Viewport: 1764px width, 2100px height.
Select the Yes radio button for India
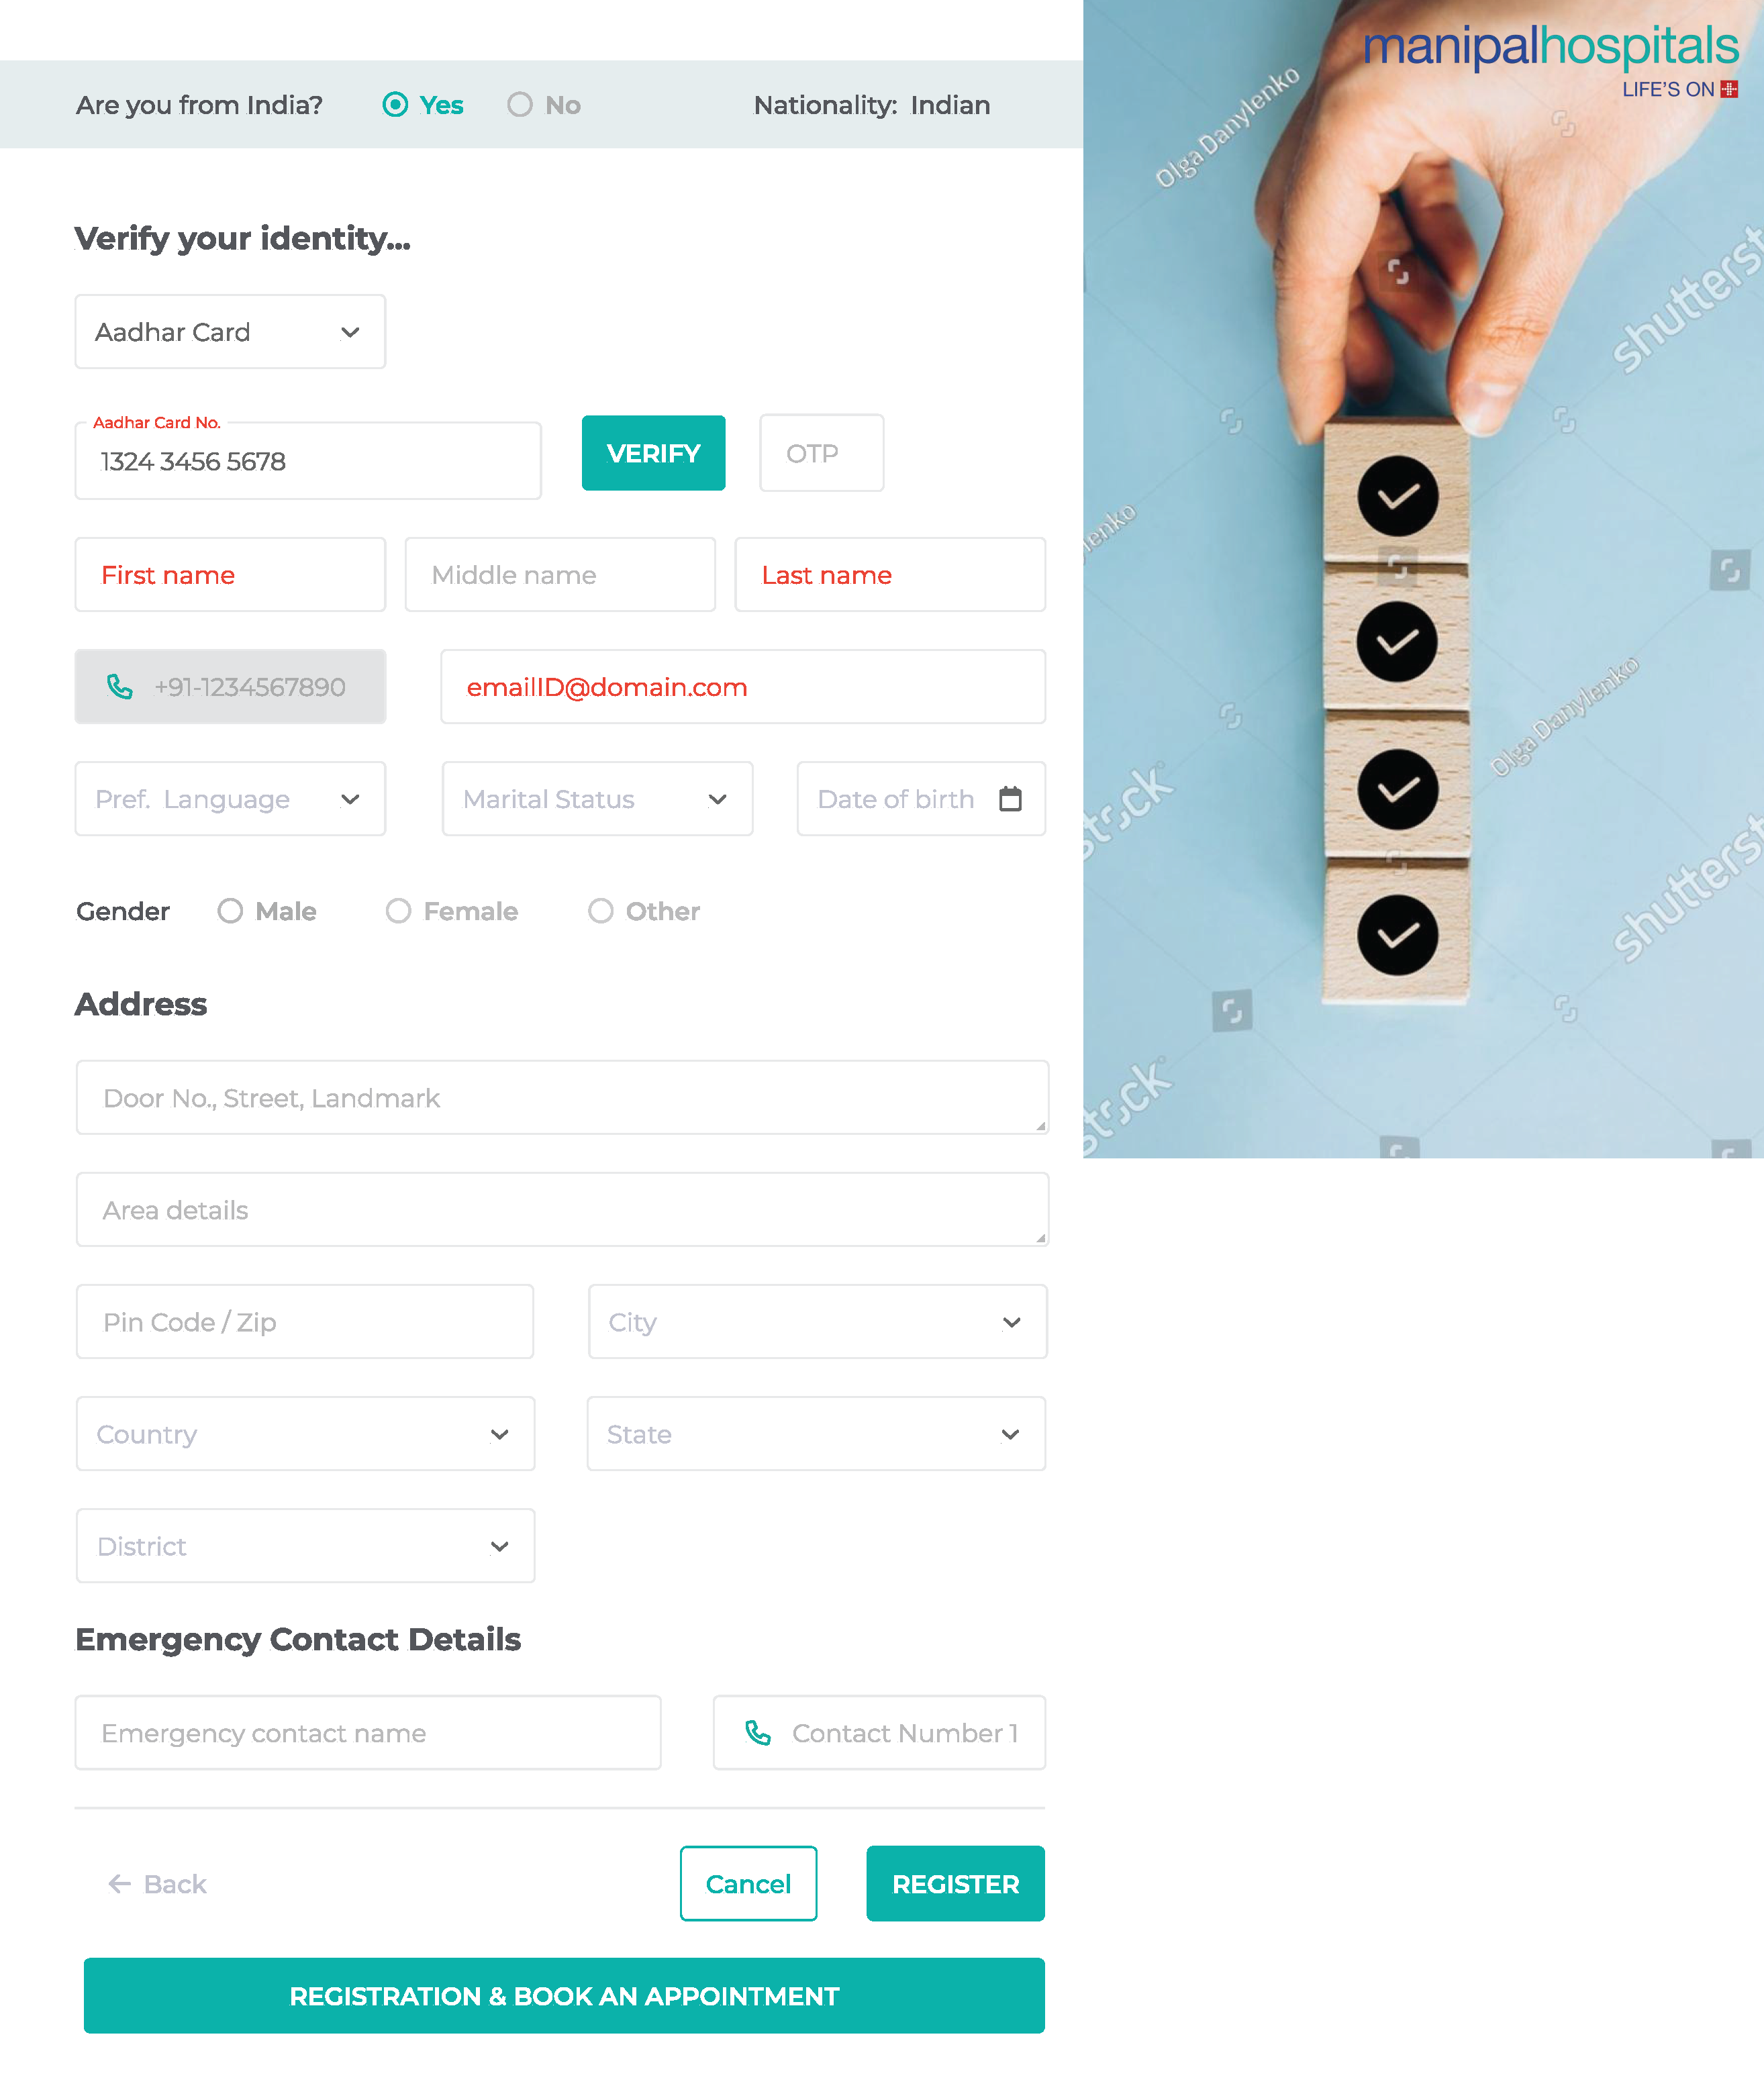tap(396, 105)
